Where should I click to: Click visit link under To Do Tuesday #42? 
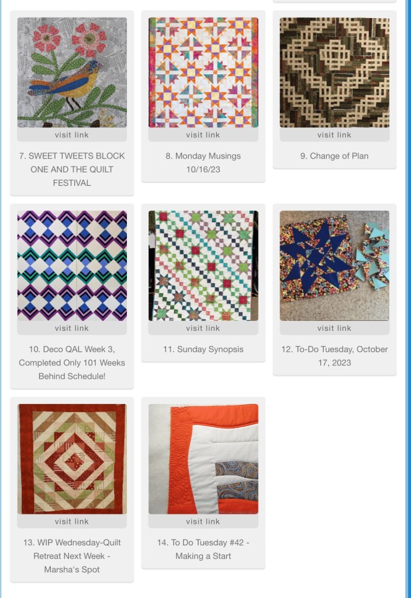pos(203,521)
